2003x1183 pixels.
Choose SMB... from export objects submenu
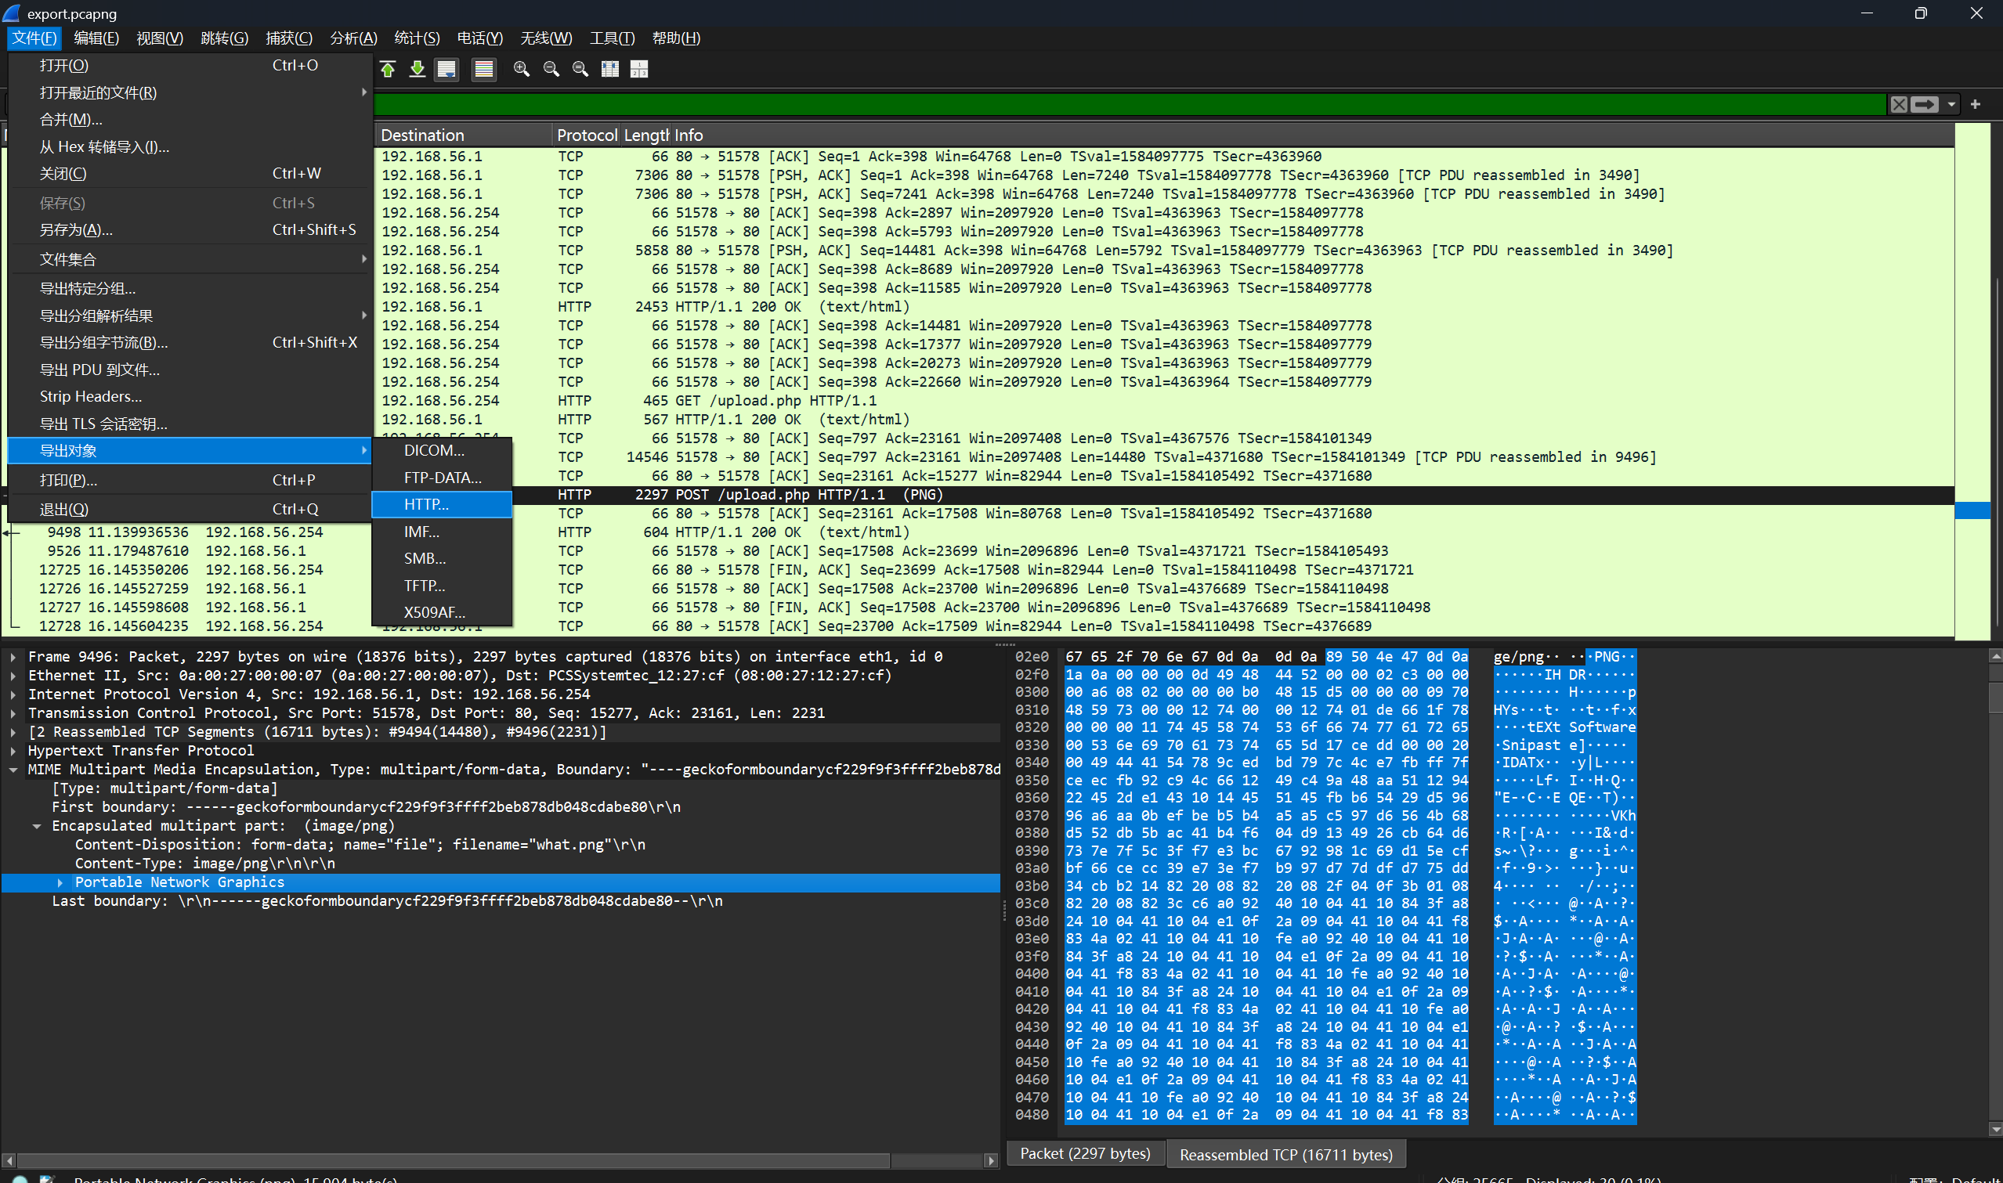point(442,559)
